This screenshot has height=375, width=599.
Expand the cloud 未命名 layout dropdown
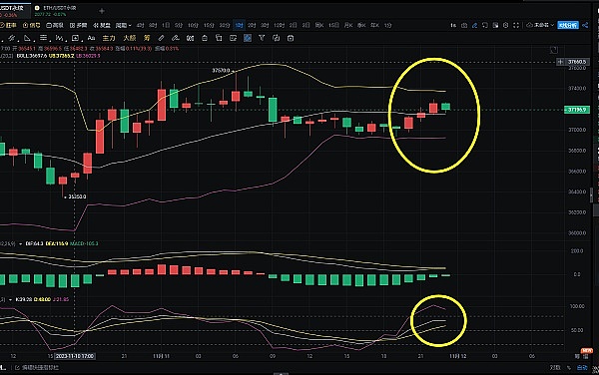540,25
